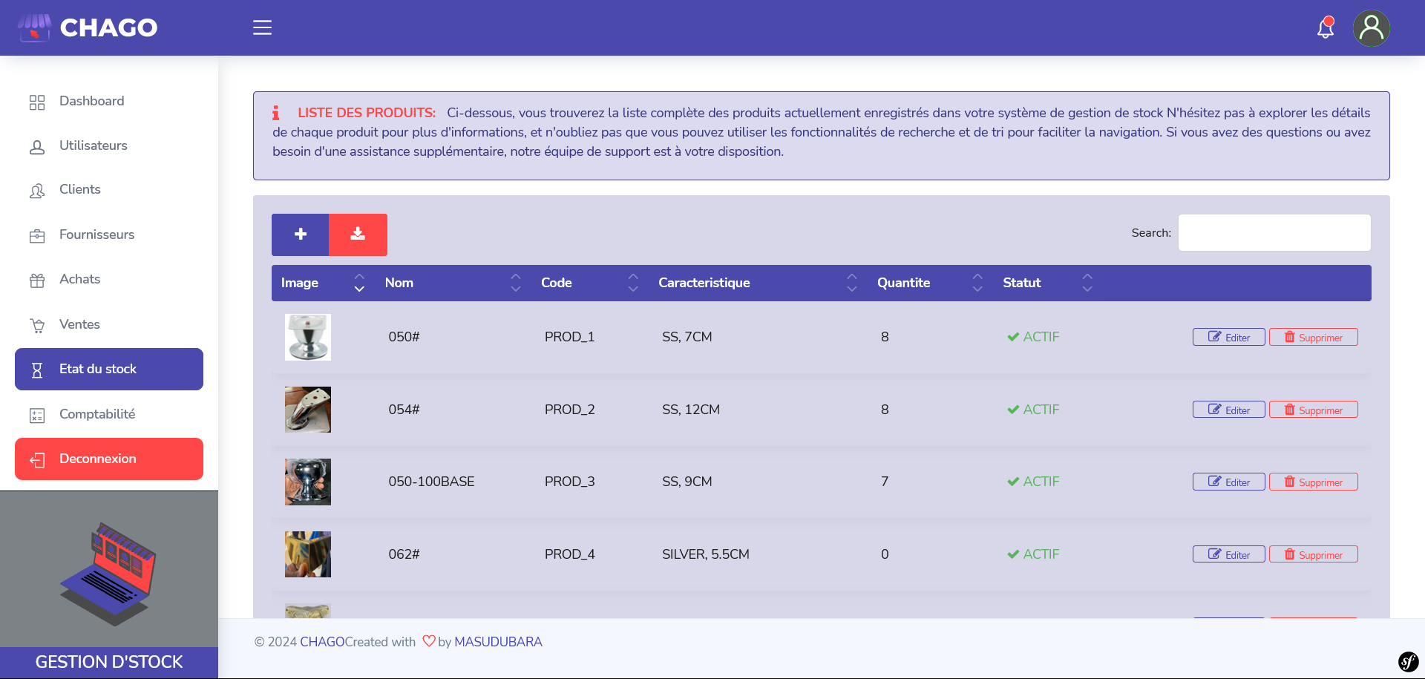Click the Search input field

[1274, 233]
